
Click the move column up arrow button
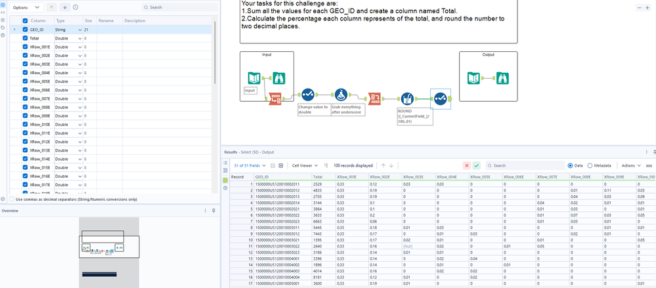tap(52, 7)
